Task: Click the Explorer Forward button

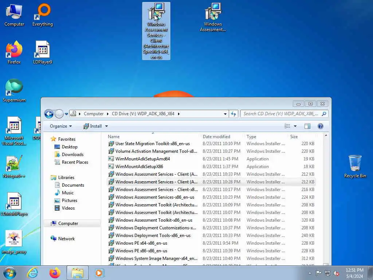Action: 59,114
